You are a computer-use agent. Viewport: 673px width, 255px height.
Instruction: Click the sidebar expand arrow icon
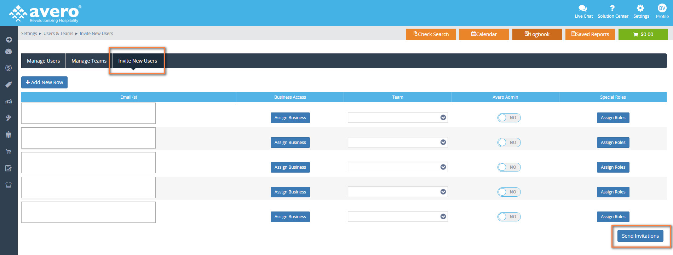click(9, 40)
